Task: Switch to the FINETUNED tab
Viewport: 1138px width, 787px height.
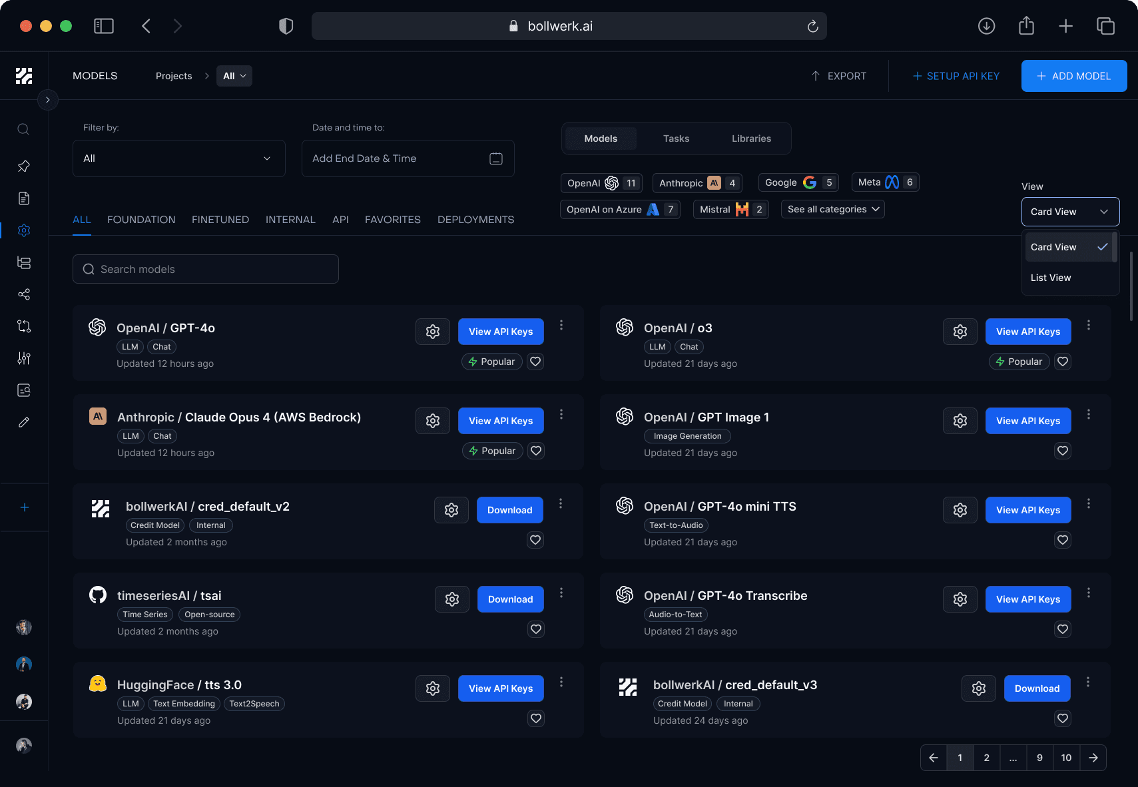Action: click(x=220, y=220)
